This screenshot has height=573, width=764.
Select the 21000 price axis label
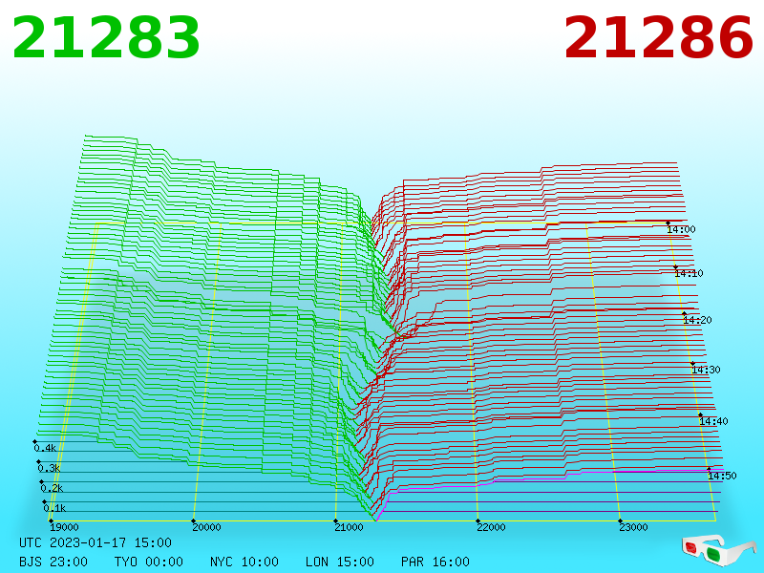click(x=349, y=527)
